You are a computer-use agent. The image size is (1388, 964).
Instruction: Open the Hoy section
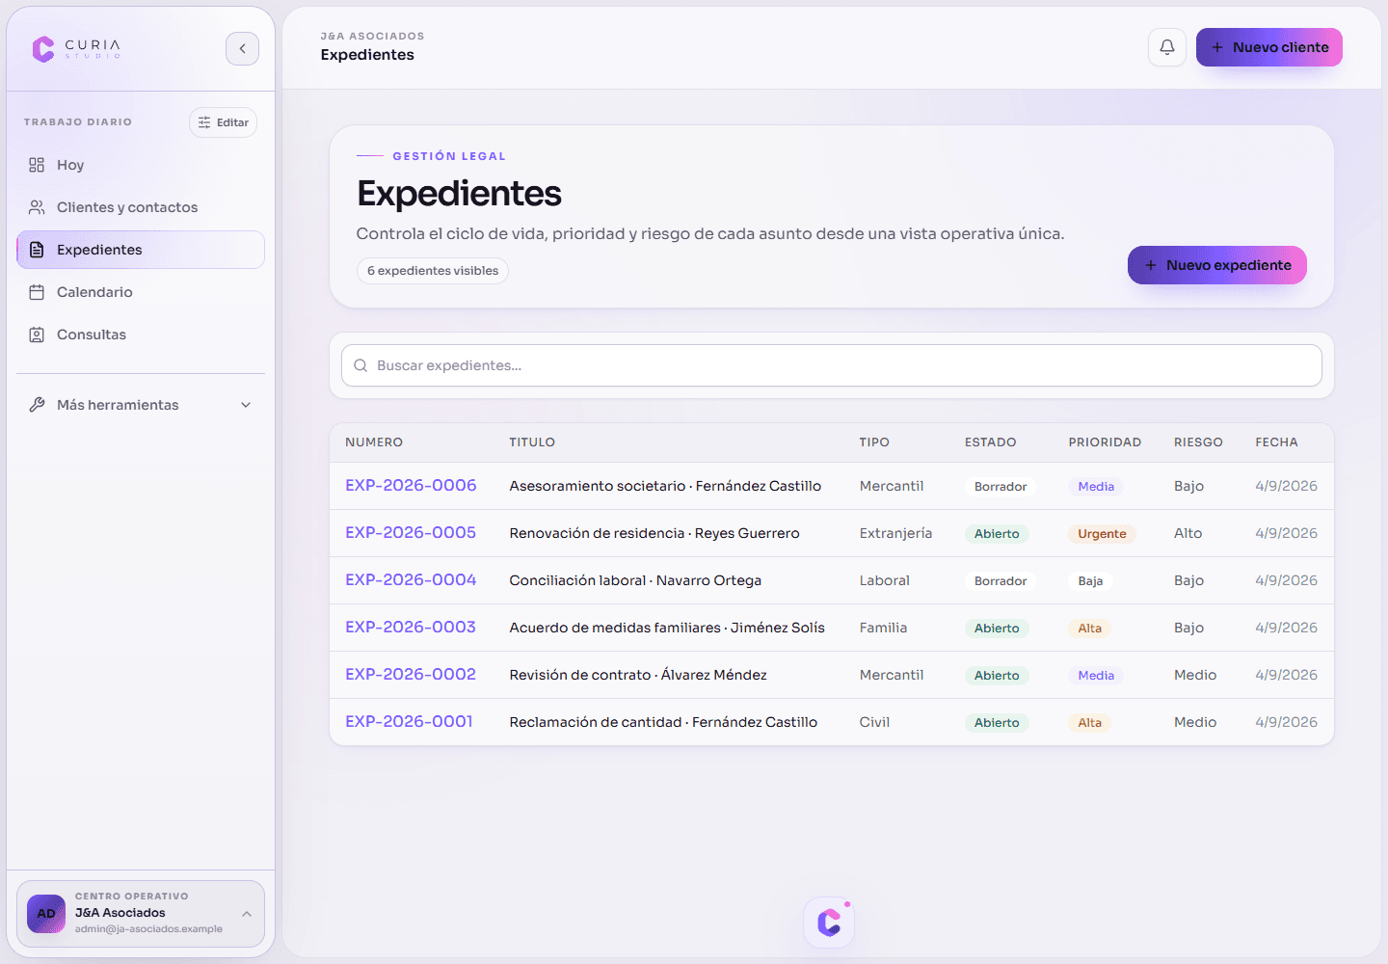tap(141, 165)
